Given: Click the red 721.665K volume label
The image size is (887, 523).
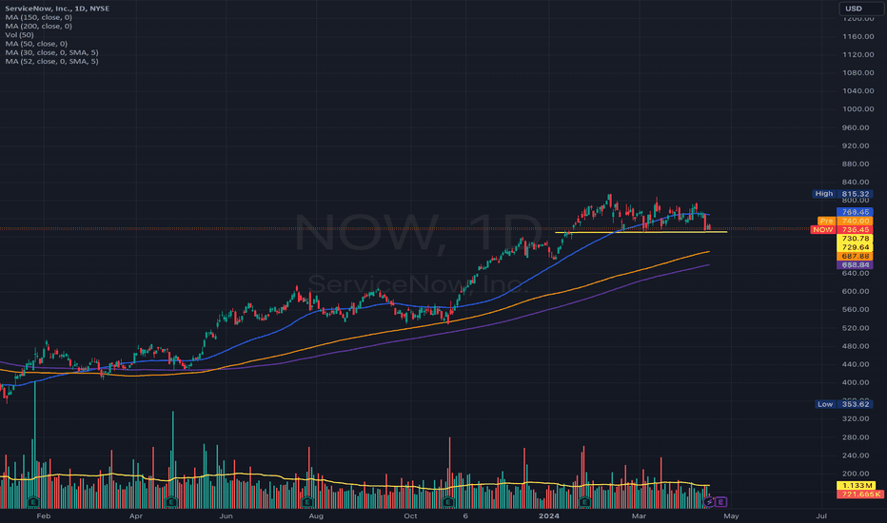Looking at the screenshot, I should (859, 494).
